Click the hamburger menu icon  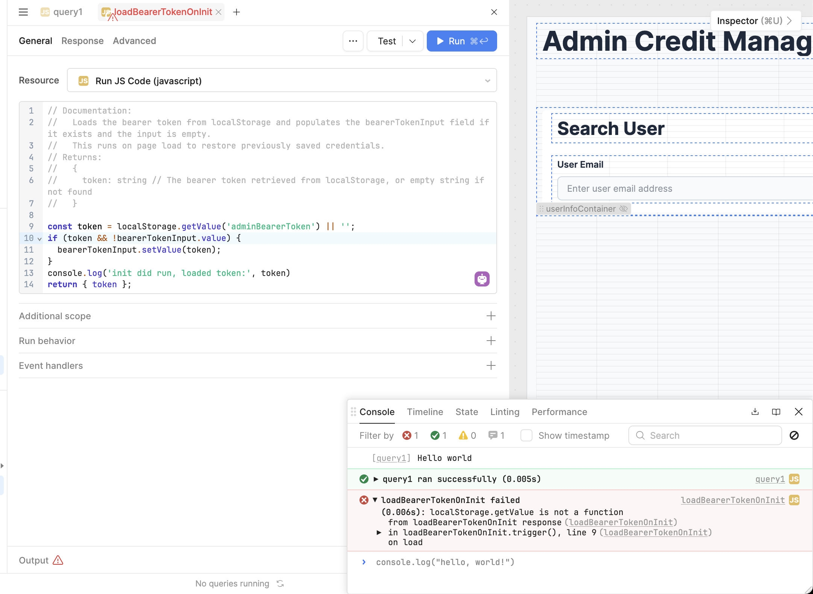[x=23, y=12]
